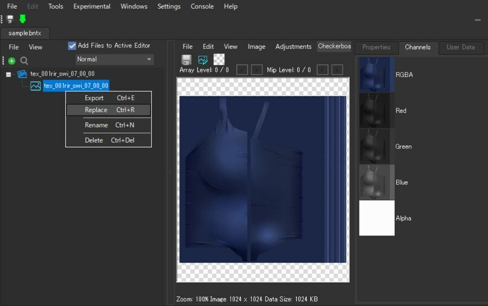Click texture image icon beside selected tree item
Image resolution: width=488 pixels, height=306 pixels.
[35, 86]
